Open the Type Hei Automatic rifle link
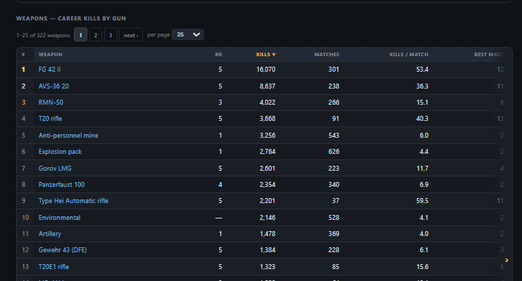This screenshot has height=281, width=522. 73,201
